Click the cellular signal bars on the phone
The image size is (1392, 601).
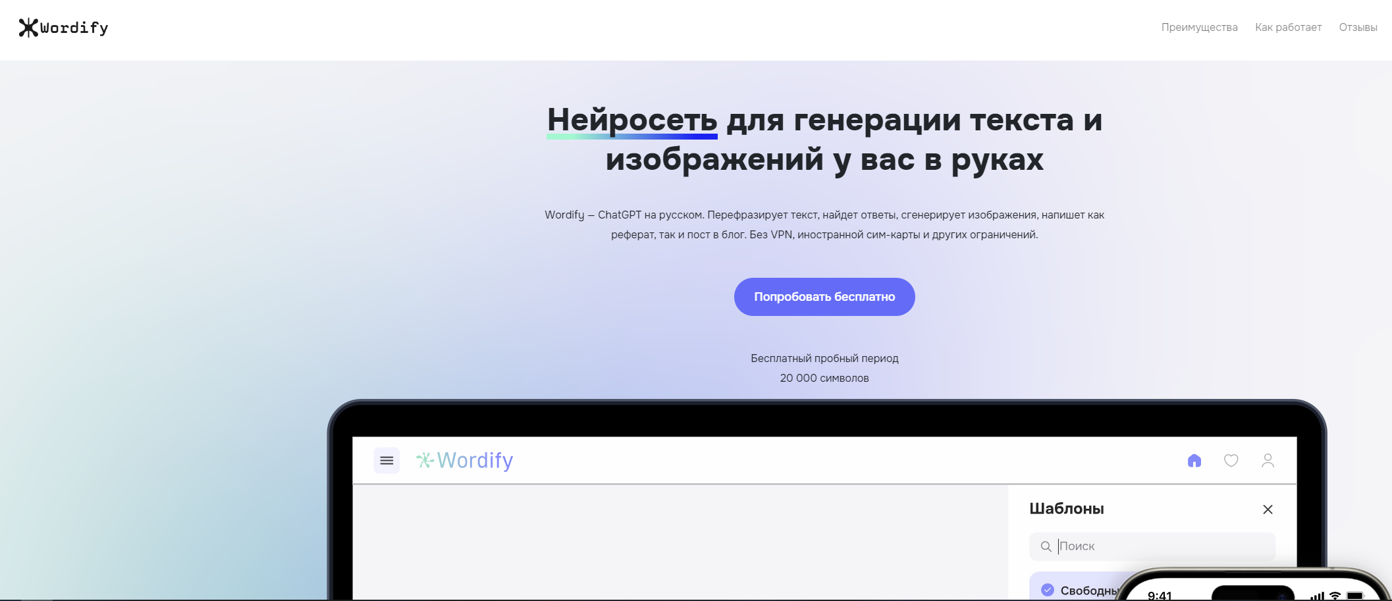click(1317, 596)
